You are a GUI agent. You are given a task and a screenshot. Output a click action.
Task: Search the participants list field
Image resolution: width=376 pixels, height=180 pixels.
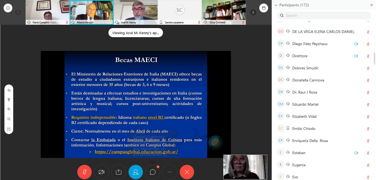pyautogui.click(x=324, y=15)
